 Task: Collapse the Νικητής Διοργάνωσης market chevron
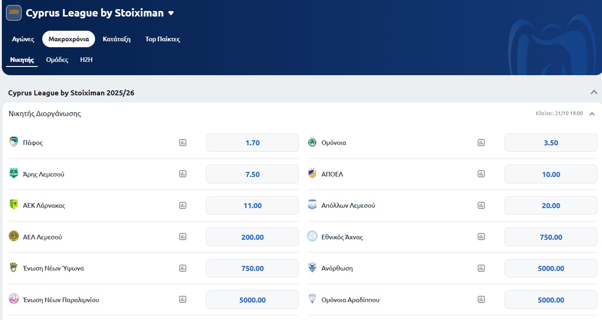pos(592,114)
